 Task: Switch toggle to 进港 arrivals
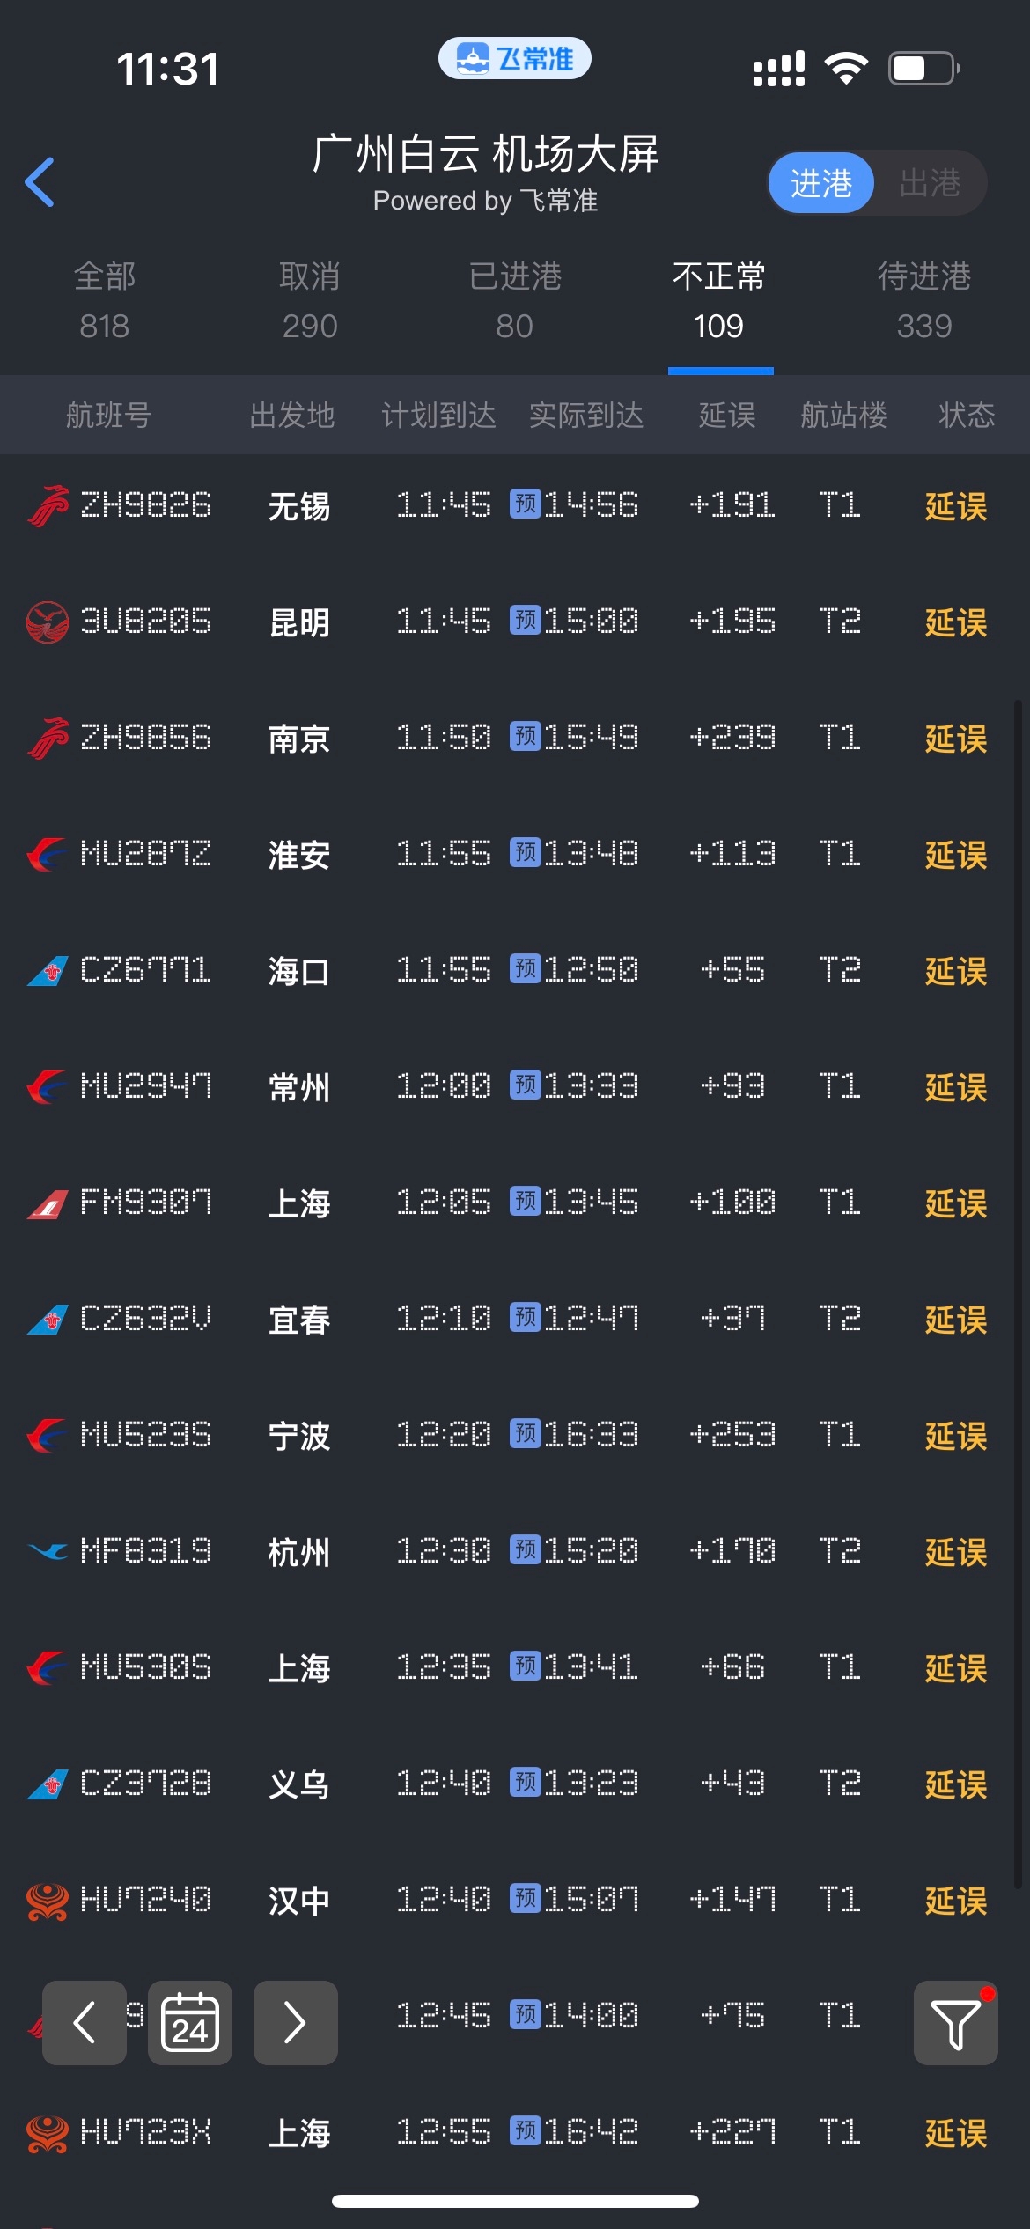point(820,183)
